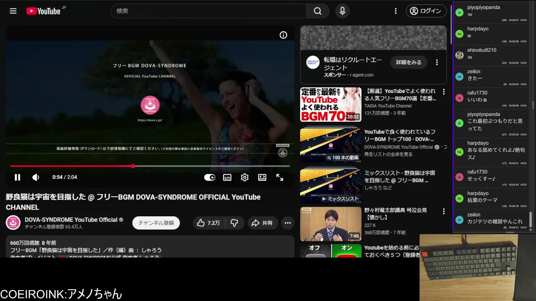
Task: Open the Recruit Agent ad options menu
Action: click(x=437, y=62)
